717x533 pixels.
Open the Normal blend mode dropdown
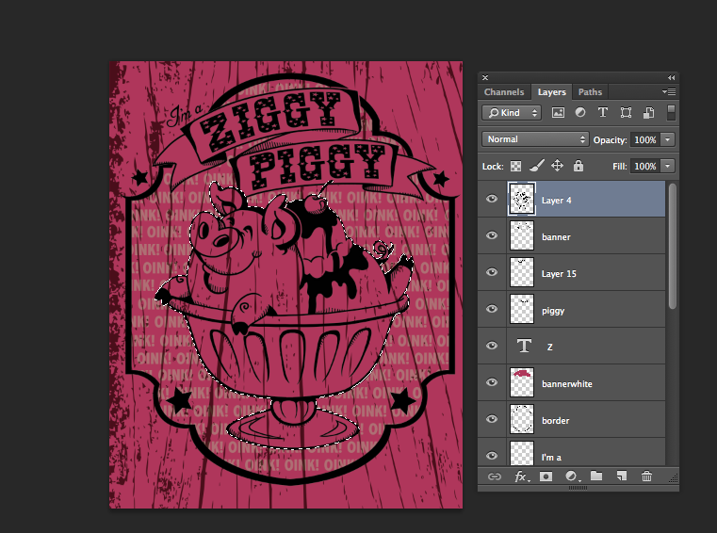(535, 139)
